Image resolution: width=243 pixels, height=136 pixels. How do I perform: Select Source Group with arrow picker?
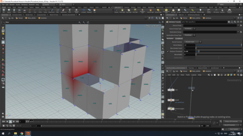241,25
